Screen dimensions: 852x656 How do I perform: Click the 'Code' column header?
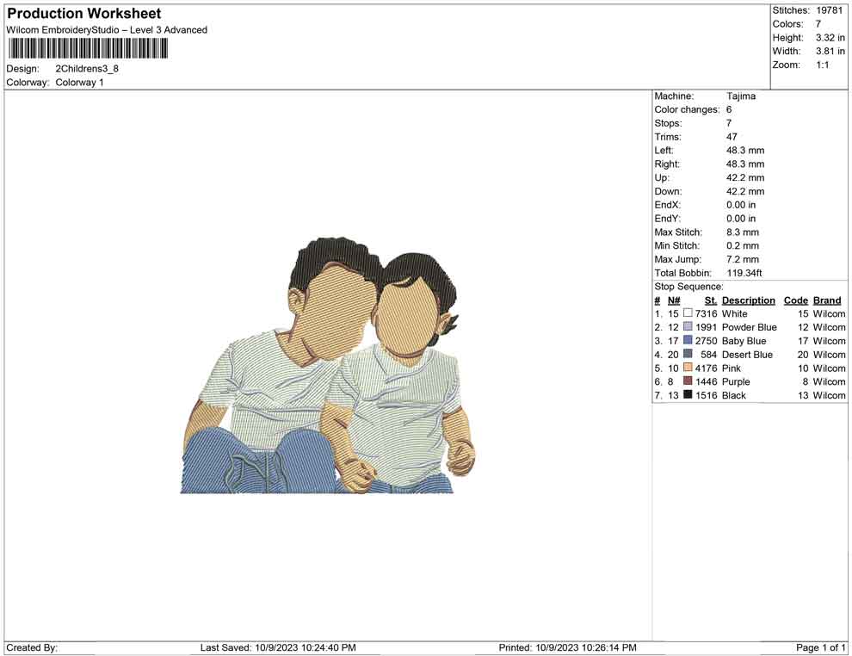point(795,300)
